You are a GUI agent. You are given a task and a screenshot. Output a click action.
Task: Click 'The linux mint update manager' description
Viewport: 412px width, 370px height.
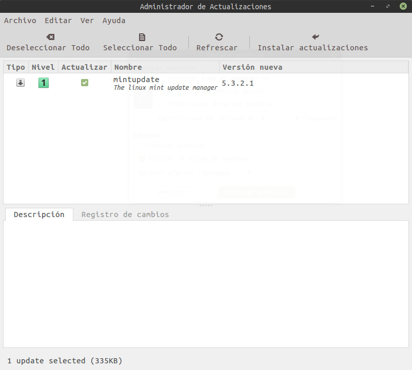click(x=166, y=88)
